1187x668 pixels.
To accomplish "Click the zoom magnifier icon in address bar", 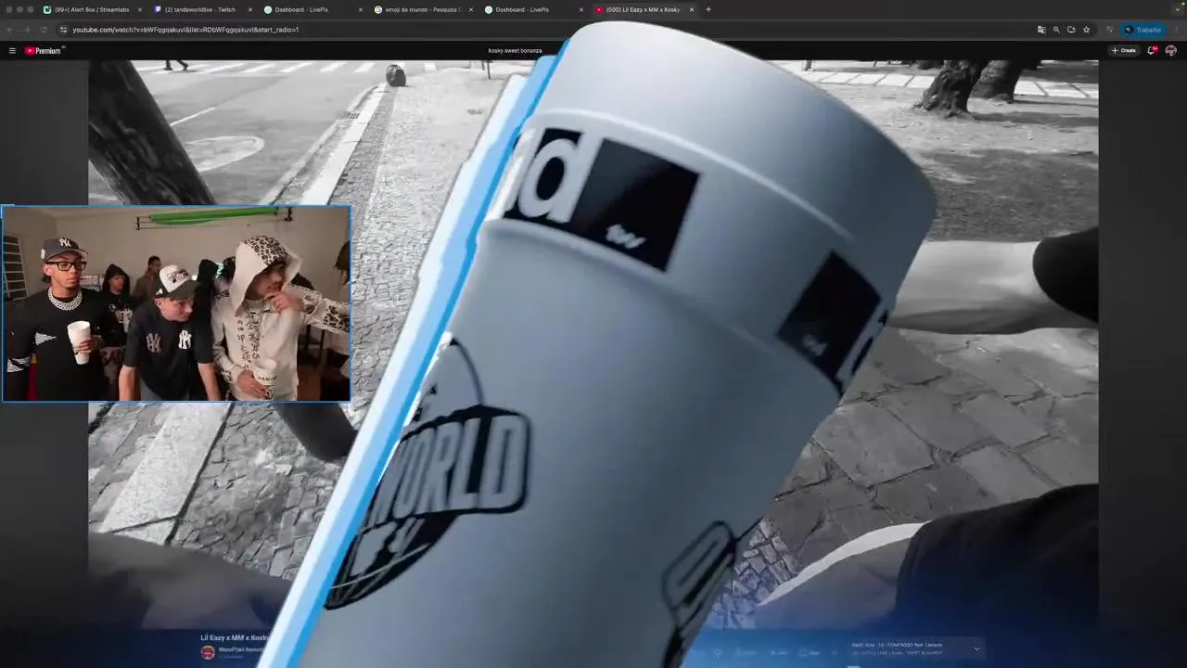I will [x=1056, y=30].
